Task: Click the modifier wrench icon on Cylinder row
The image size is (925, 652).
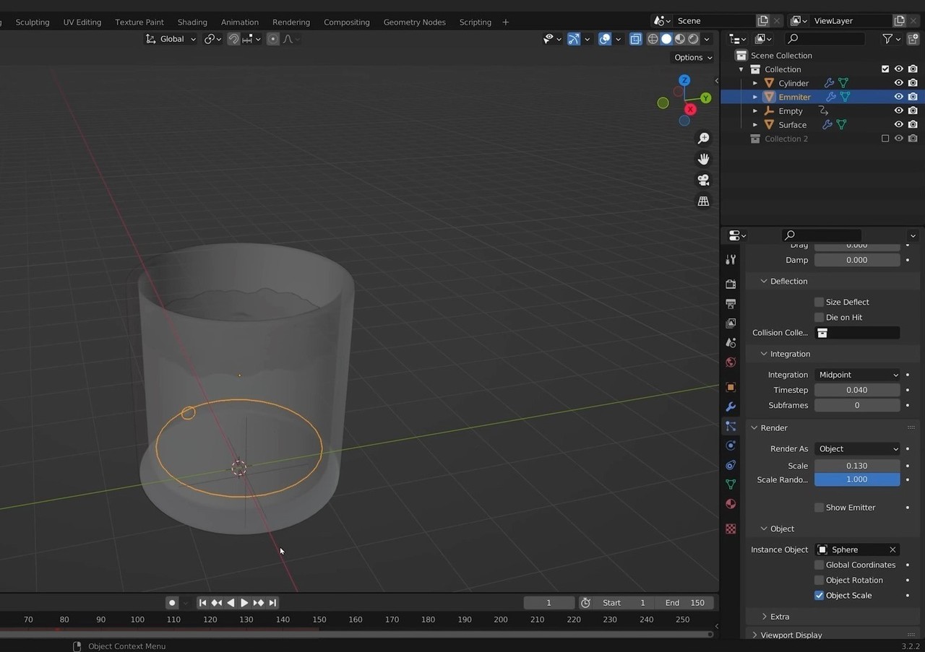Action: pyautogui.click(x=830, y=83)
